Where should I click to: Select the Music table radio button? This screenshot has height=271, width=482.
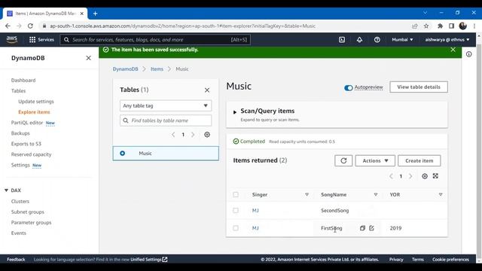(x=122, y=153)
